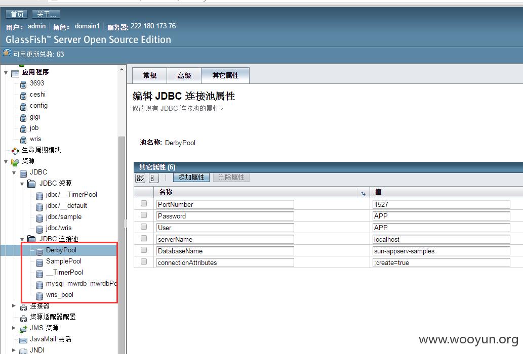
Task: Click the 删除属性 button
Action: pos(231,178)
